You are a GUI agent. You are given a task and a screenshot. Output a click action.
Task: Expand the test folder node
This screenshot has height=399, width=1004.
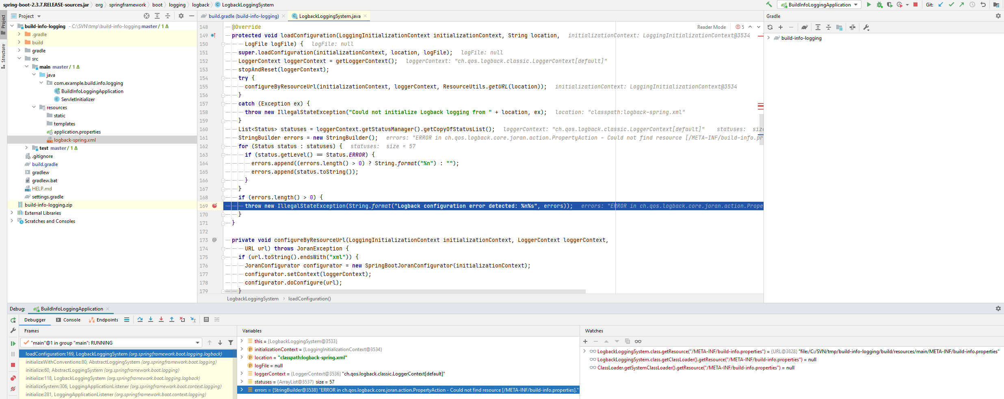pos(26,148)
